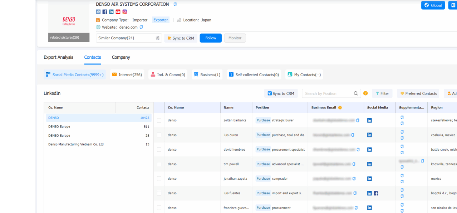Click the blue Follow button
Viewport: 457px width, 213px height.
pyautogui.click(x=211, y=38)
